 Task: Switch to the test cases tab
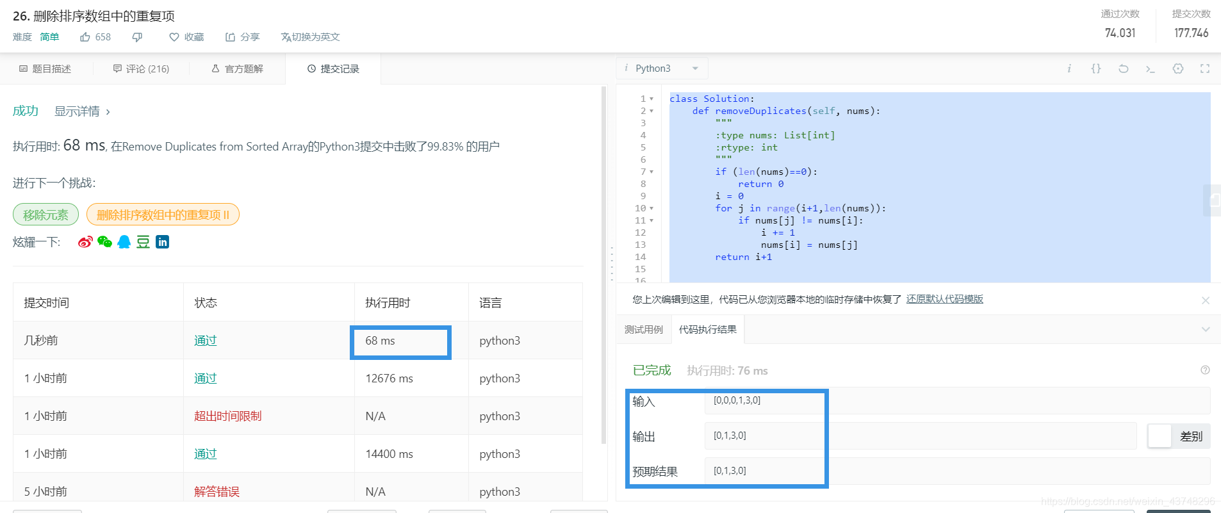coord(644,330)
